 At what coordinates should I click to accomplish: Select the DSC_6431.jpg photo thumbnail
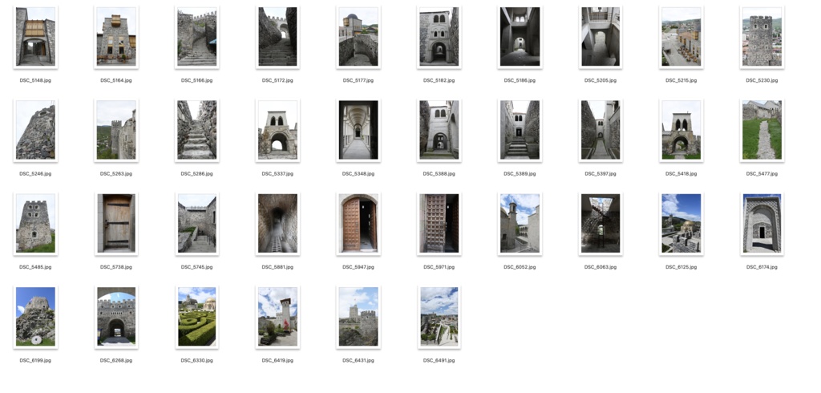[358, 317]
